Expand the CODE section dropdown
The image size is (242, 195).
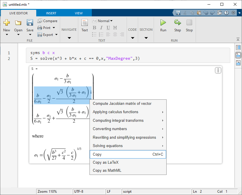[x=133, y=38]
